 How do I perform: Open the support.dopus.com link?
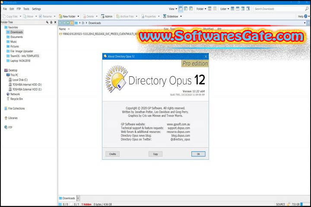click(x=179, y=128)
